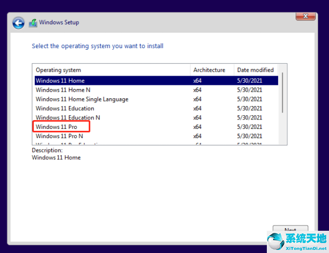Click the blue back arrow button
Screen dimensions: 329x253
(18, 23)
